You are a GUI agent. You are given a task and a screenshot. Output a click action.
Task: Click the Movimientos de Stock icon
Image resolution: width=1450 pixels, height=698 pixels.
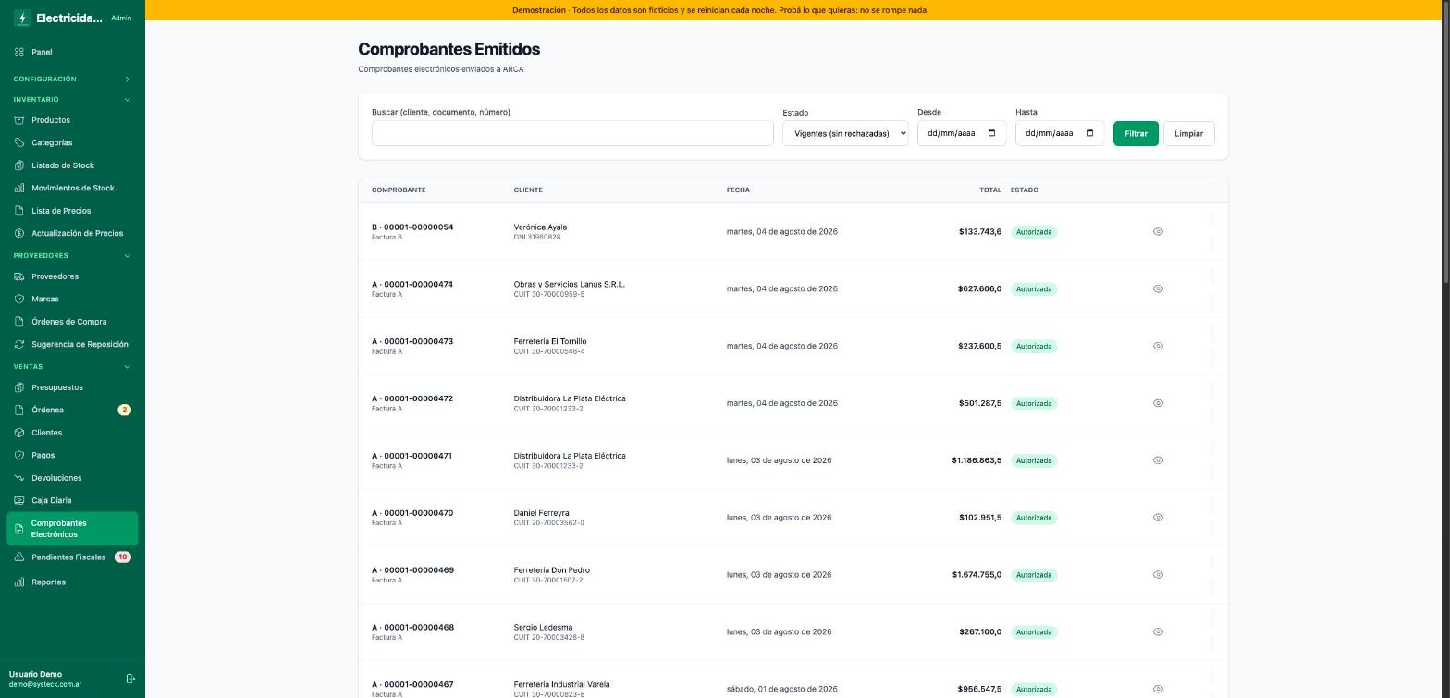(18, 188)
